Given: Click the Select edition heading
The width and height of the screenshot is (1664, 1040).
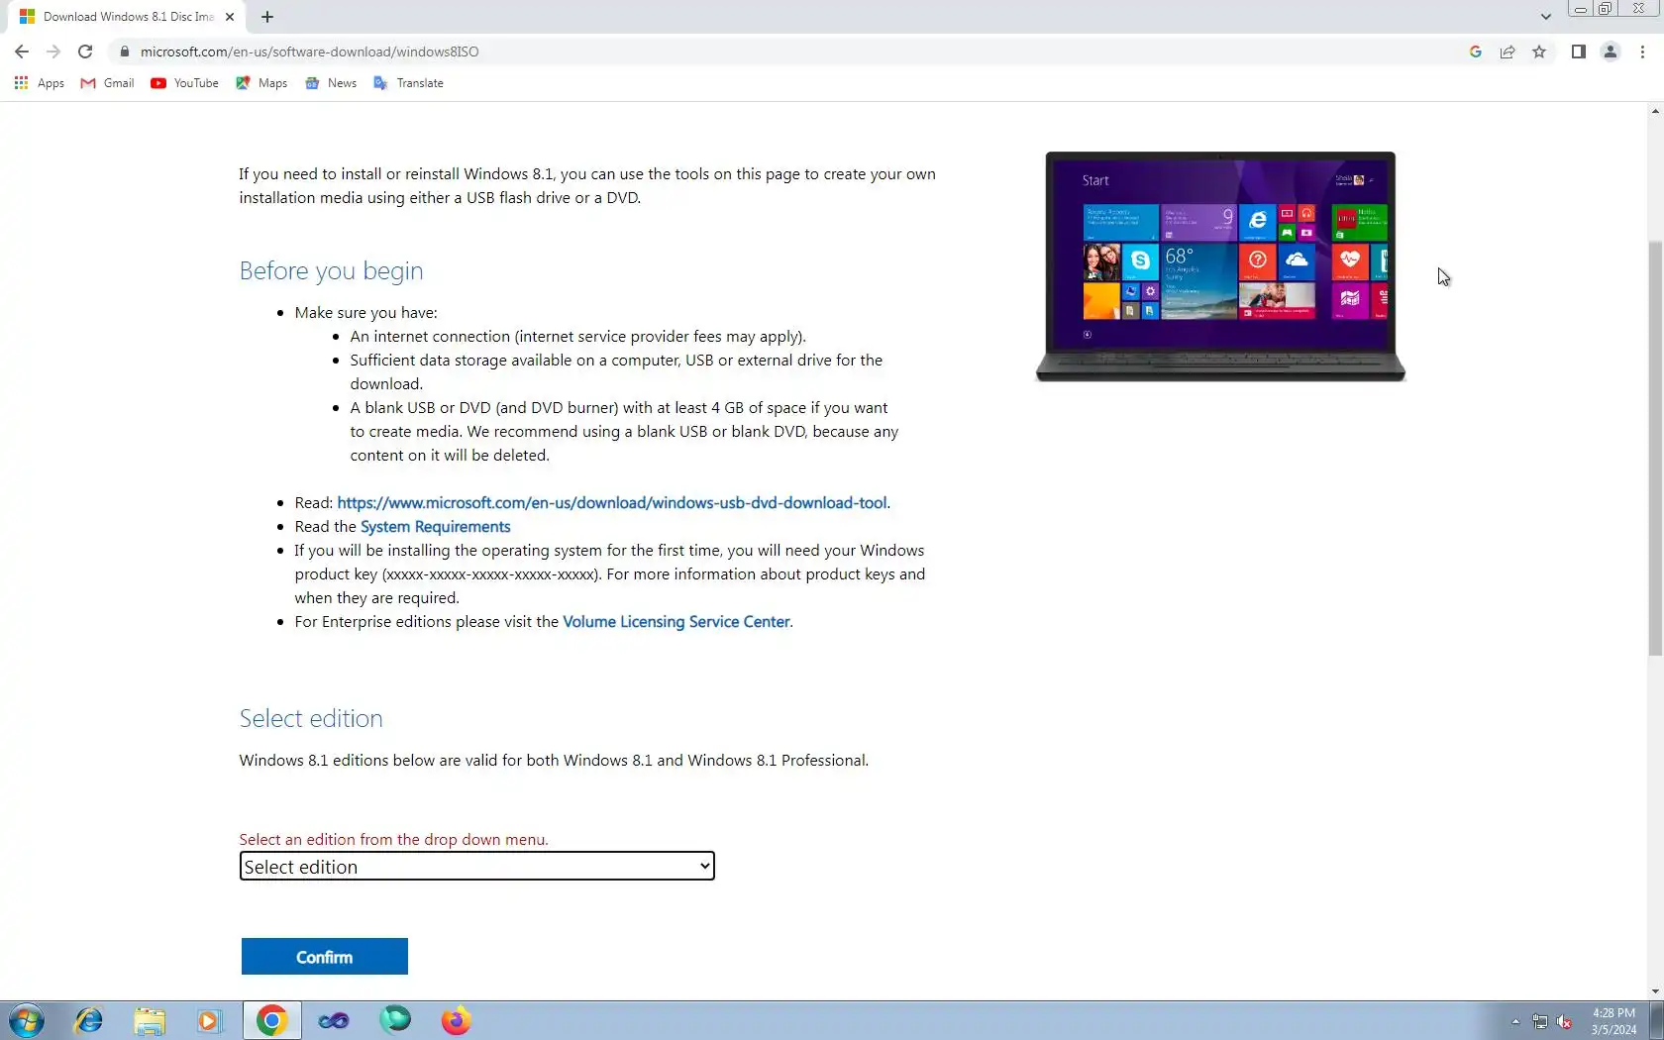Looking at the screenshot, I should click(311, 718).
